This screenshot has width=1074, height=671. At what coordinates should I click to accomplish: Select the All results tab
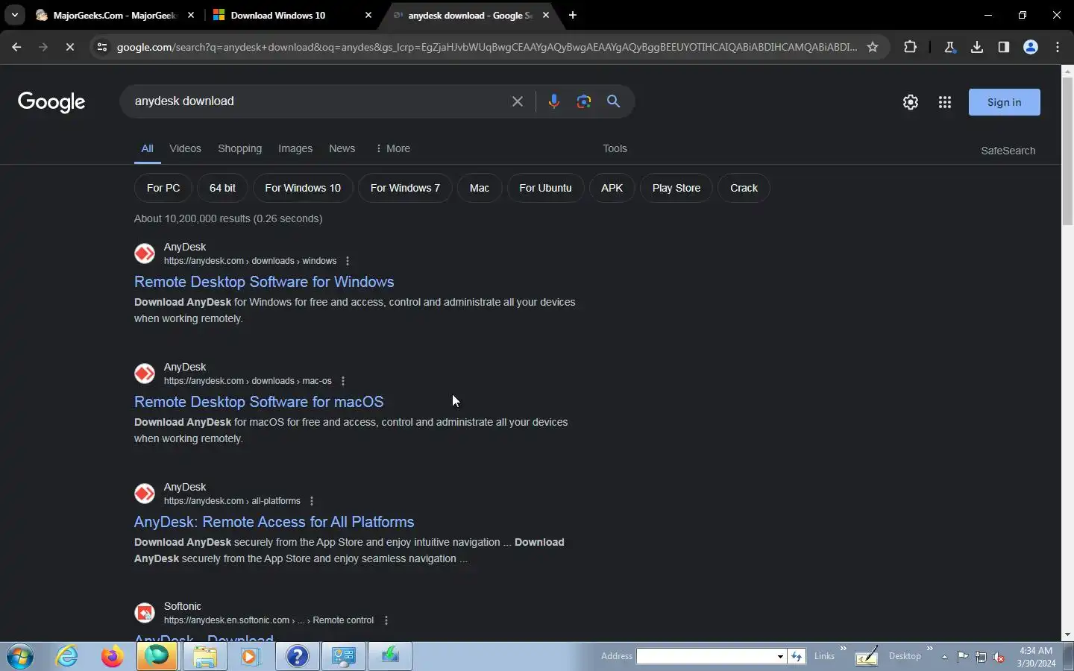tap(148, 148)
